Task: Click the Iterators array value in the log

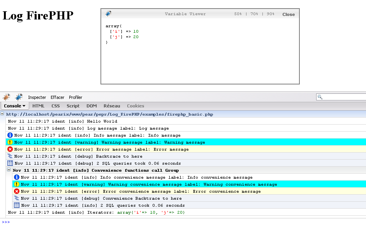Action: click(151, 213)
